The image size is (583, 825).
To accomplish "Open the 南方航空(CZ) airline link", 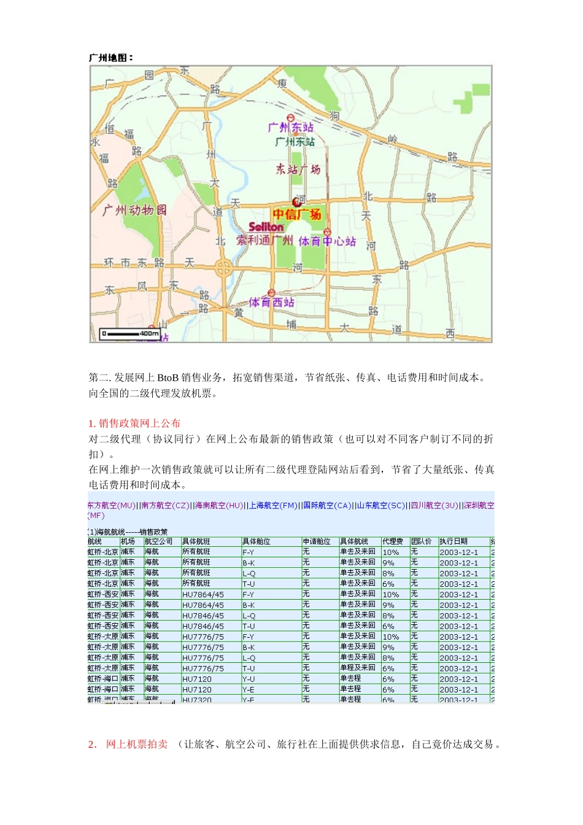I will tap(165, 506).
